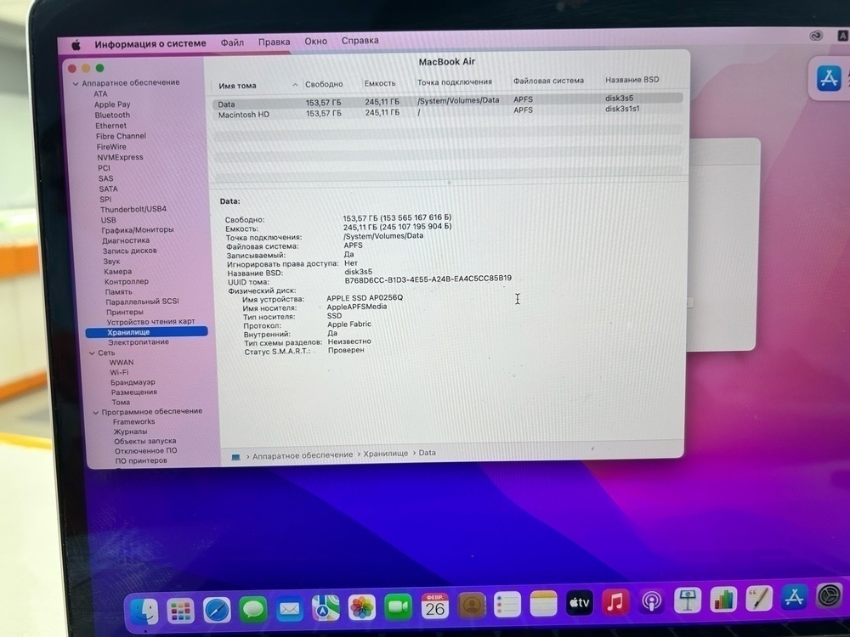Viewport: 850px width, 637px height.
Task: Collapse the Программное обеспечение section
Action: 95,411
